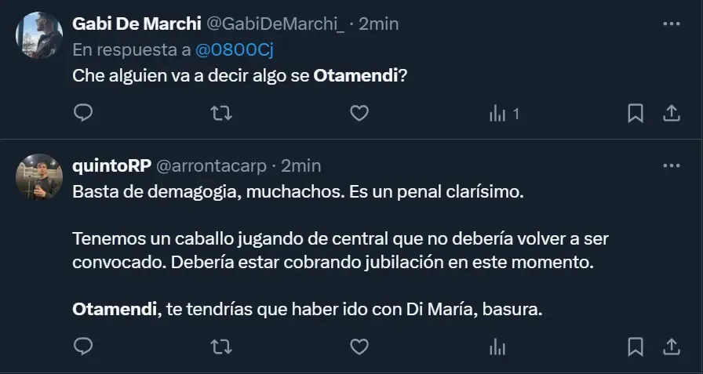Reply to Gabi De Marchi's tweet
The image size is (703, 374).
pos(83,114)
